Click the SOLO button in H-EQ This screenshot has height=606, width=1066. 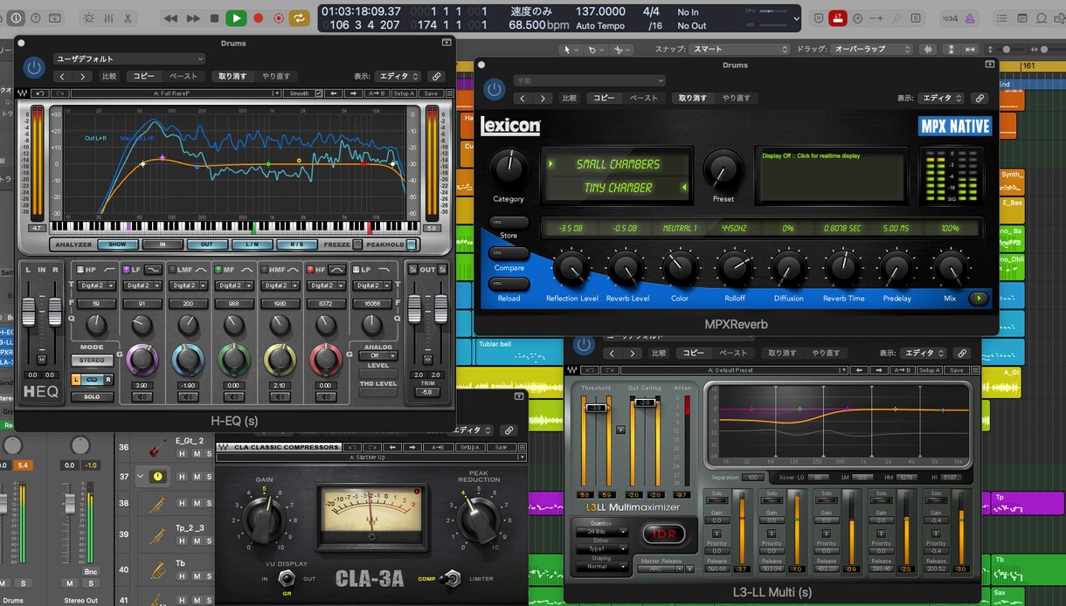92,396
